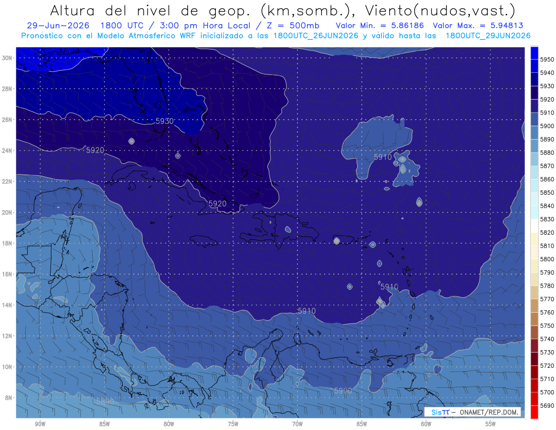The height and width of the screenshot is (430, 556).
Task: Click the '5930' contour label on the map
Action: coord(164,121)
